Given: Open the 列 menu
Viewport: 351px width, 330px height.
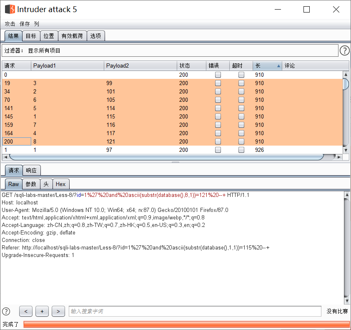Looking at the screenshot, I should (37, 24).
